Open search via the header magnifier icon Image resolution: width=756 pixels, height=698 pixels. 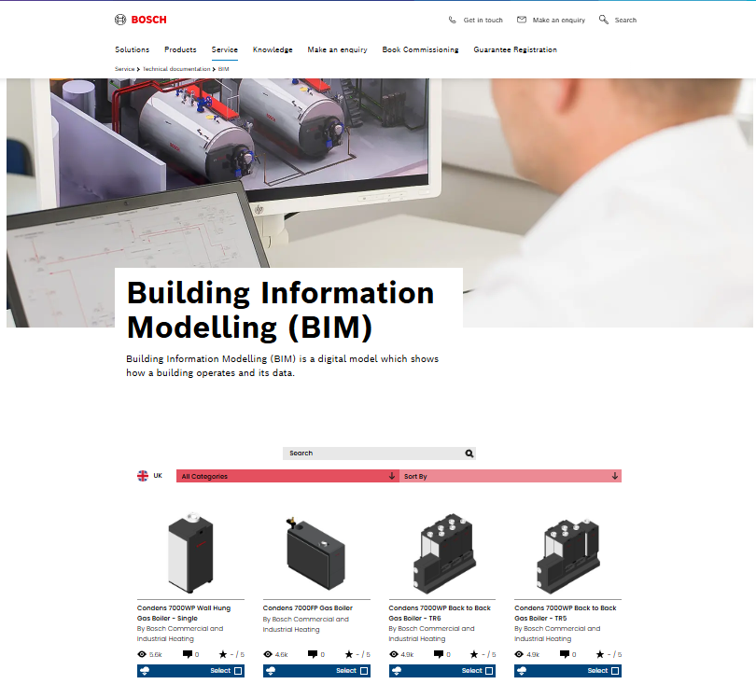pyautogui.click(x=603, y=20)
